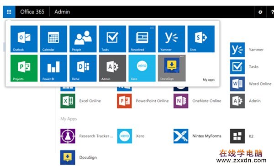Image resolution: width=274 pixels, height=166 pixels.
Task: Launch Nintex MyForms under My Apps
Action: [197, 136]
